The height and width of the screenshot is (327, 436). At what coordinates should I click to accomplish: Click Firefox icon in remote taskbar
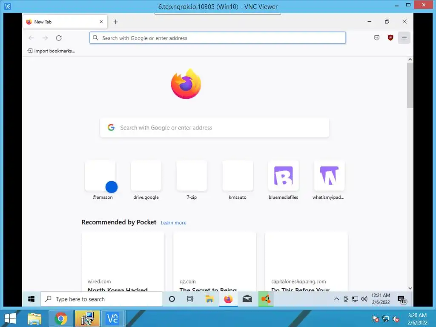tap(228, 299)
